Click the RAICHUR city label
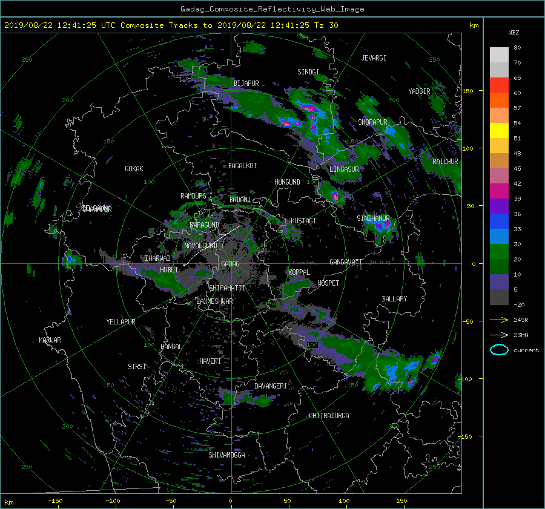 (x=445, y=162)
